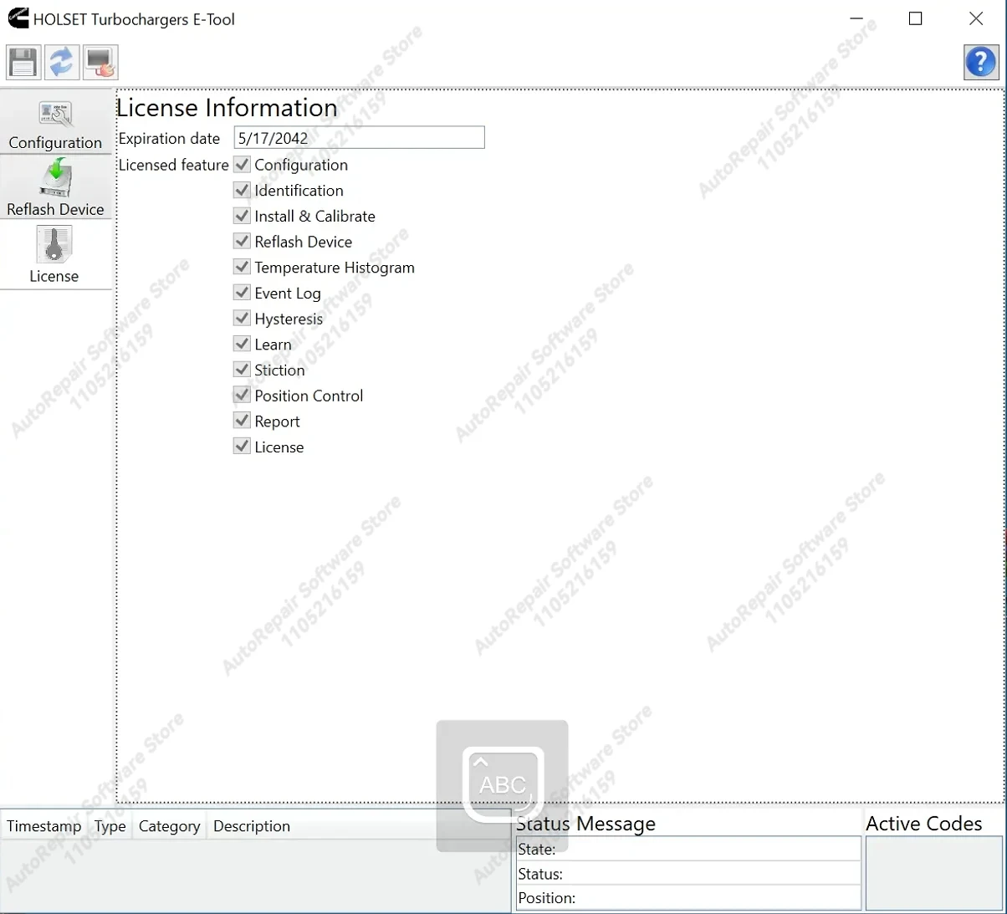Screen dimensions: 1007x914
Task: Click the Timestamp column header
Action: (43, 825)
